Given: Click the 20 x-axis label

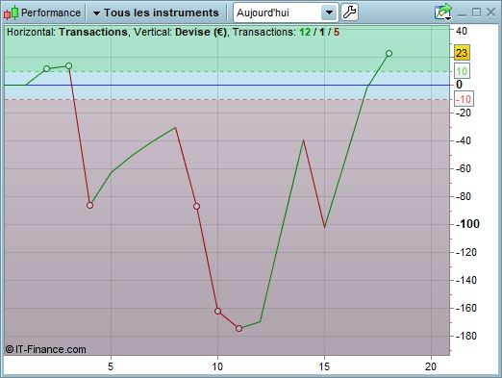Looking at the screenshot, I should 431,366.
